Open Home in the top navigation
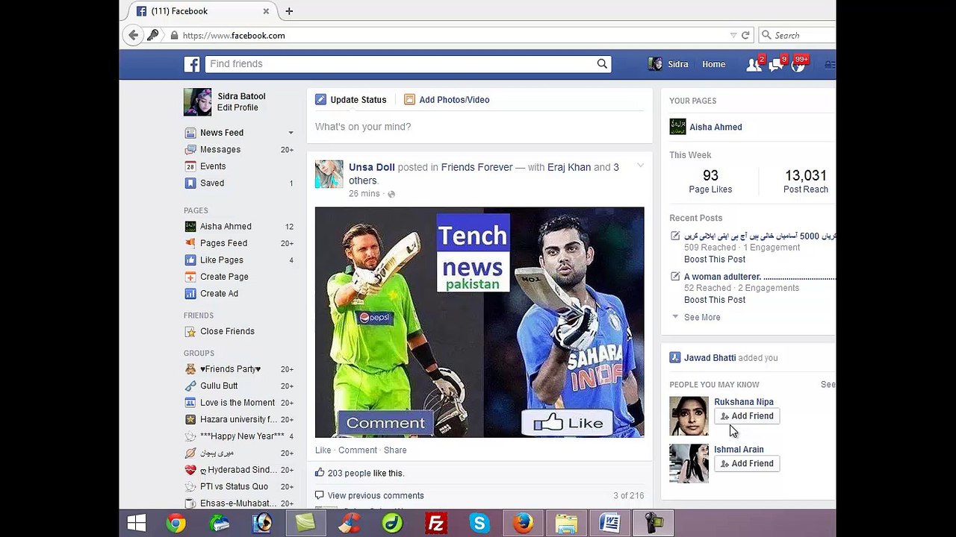Viewport: 956px width, 537px height. pyautogui.click(x=713, y=65)
